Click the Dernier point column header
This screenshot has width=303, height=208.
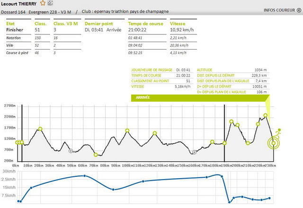click(99, 24)
